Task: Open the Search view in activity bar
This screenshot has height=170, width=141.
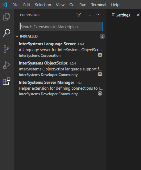Action: tap(6, 33)
